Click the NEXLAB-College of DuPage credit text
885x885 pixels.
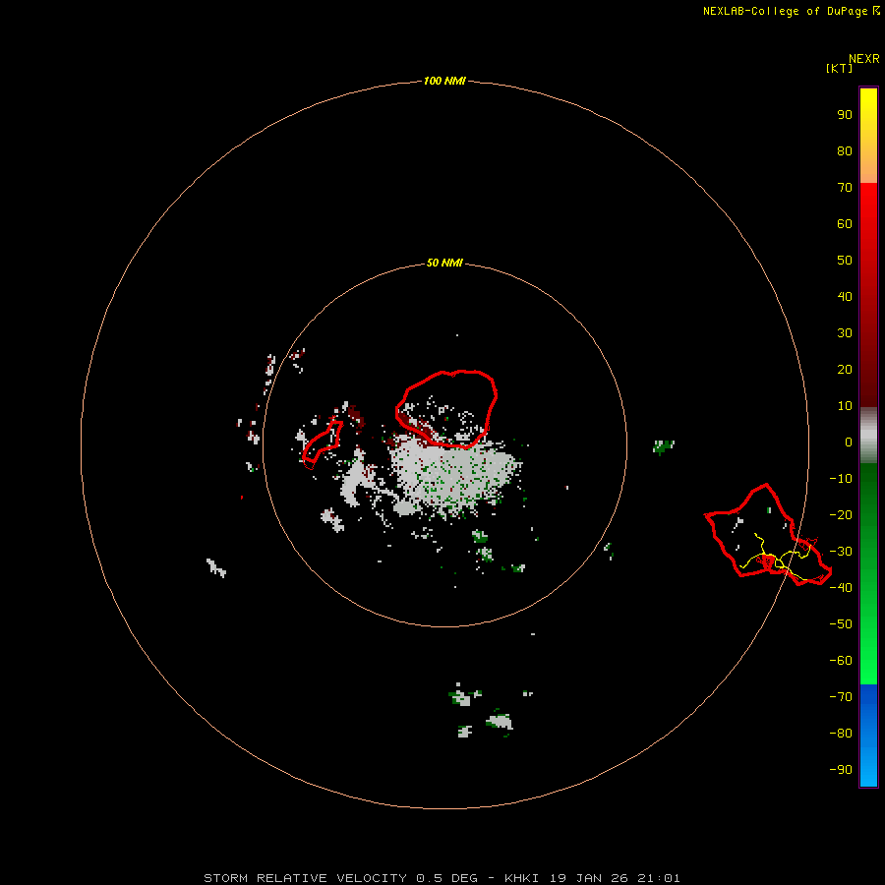tap(791, 11)
